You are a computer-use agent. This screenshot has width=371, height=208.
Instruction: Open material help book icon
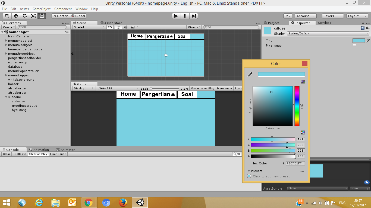pos(363,28)
